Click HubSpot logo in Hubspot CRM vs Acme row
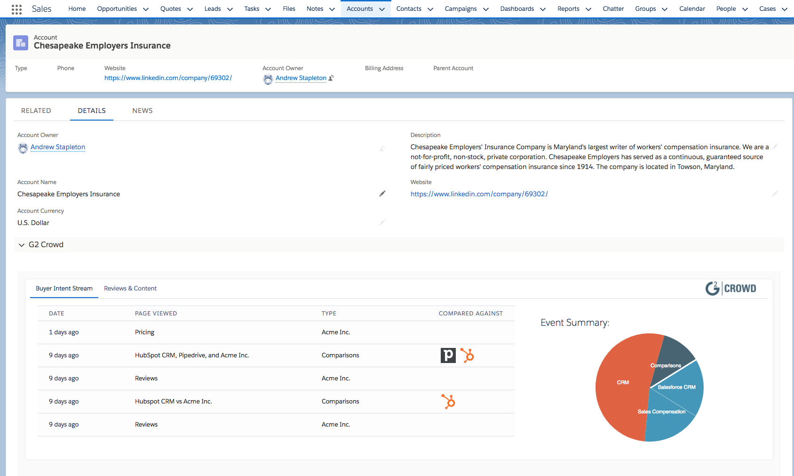The height and width of the screenshot is (476, 794). (x=449, y=402)
